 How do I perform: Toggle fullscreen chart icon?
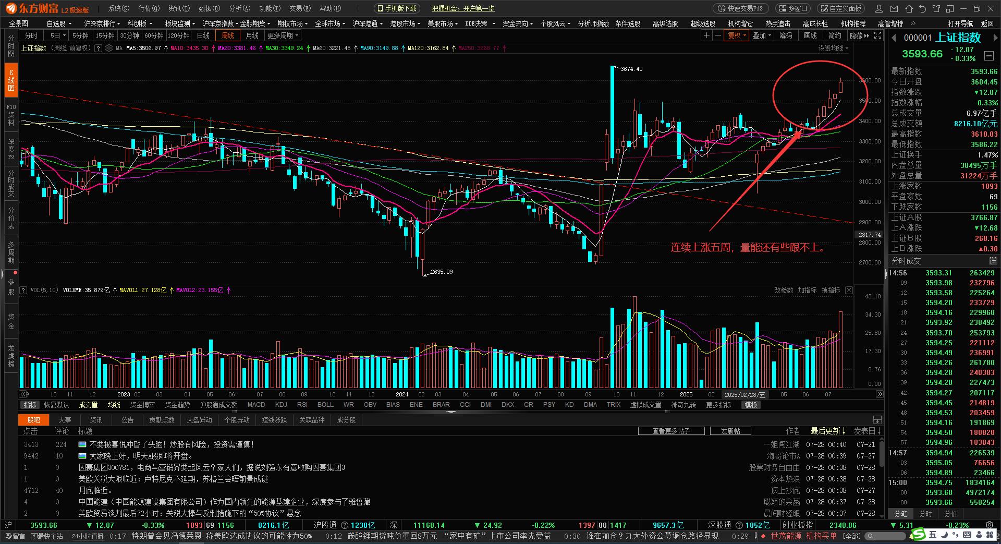tap(877, 35)
